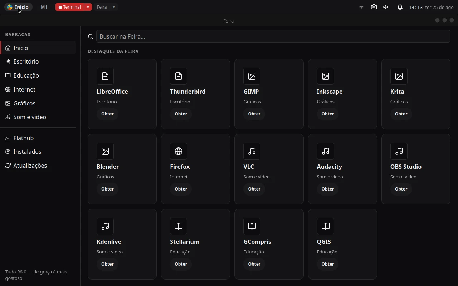
Task: Open the Escritório category
Action: [38, 61]
